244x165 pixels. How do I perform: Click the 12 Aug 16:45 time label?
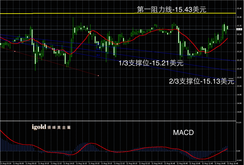(233, 163)
